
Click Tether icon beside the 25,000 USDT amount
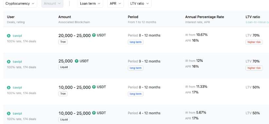pos(76,61)
